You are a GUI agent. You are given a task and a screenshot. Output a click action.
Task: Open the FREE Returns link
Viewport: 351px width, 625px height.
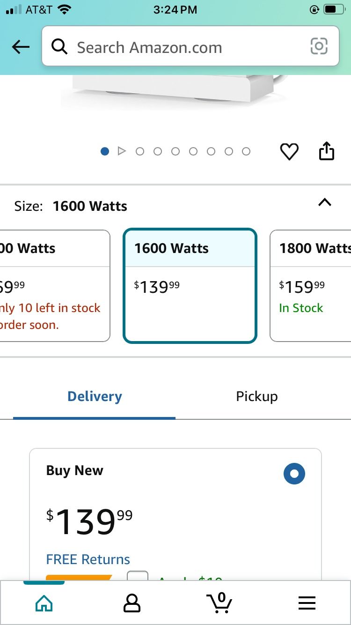(x=88, y=559)
